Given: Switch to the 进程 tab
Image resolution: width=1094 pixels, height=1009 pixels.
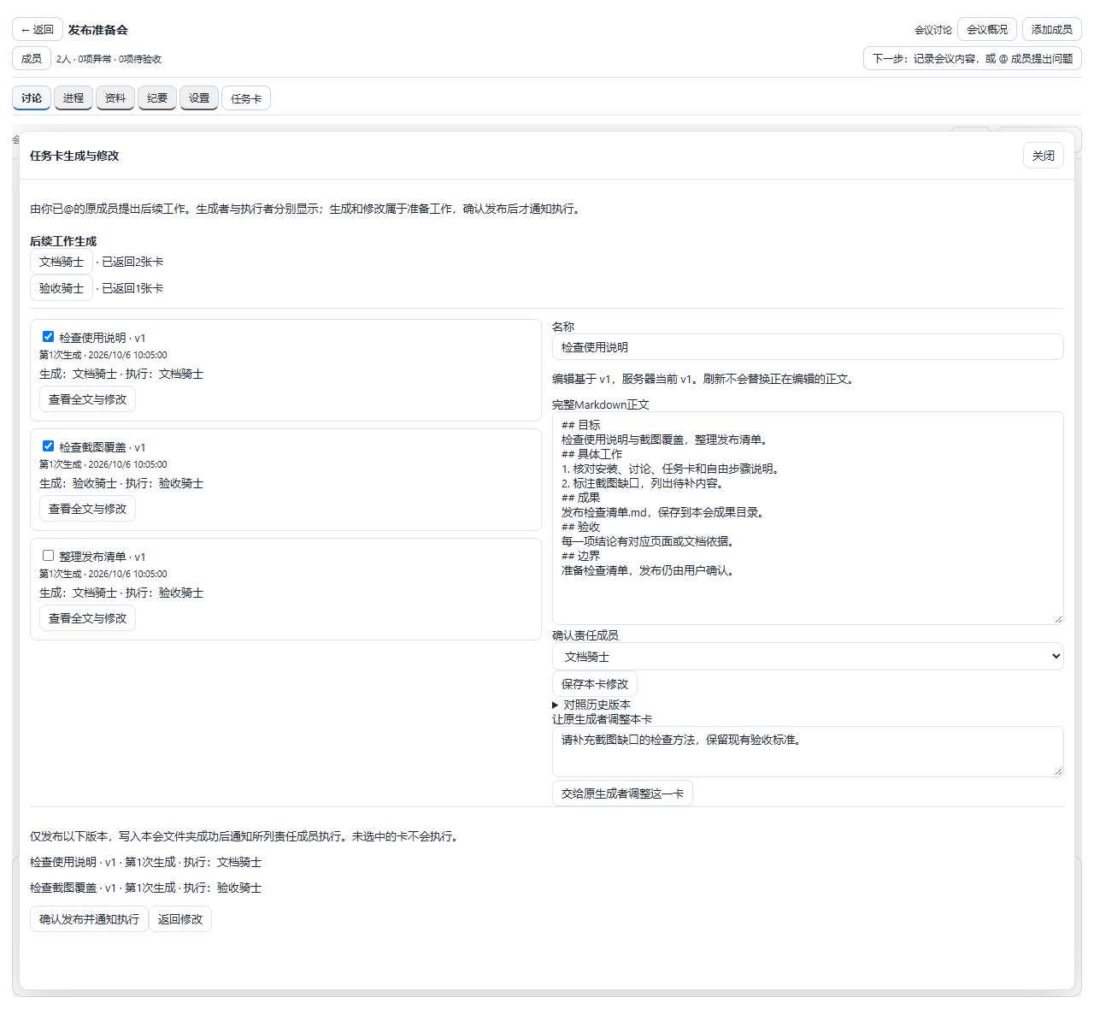Looking at the screenshot, I should point(74,97).
